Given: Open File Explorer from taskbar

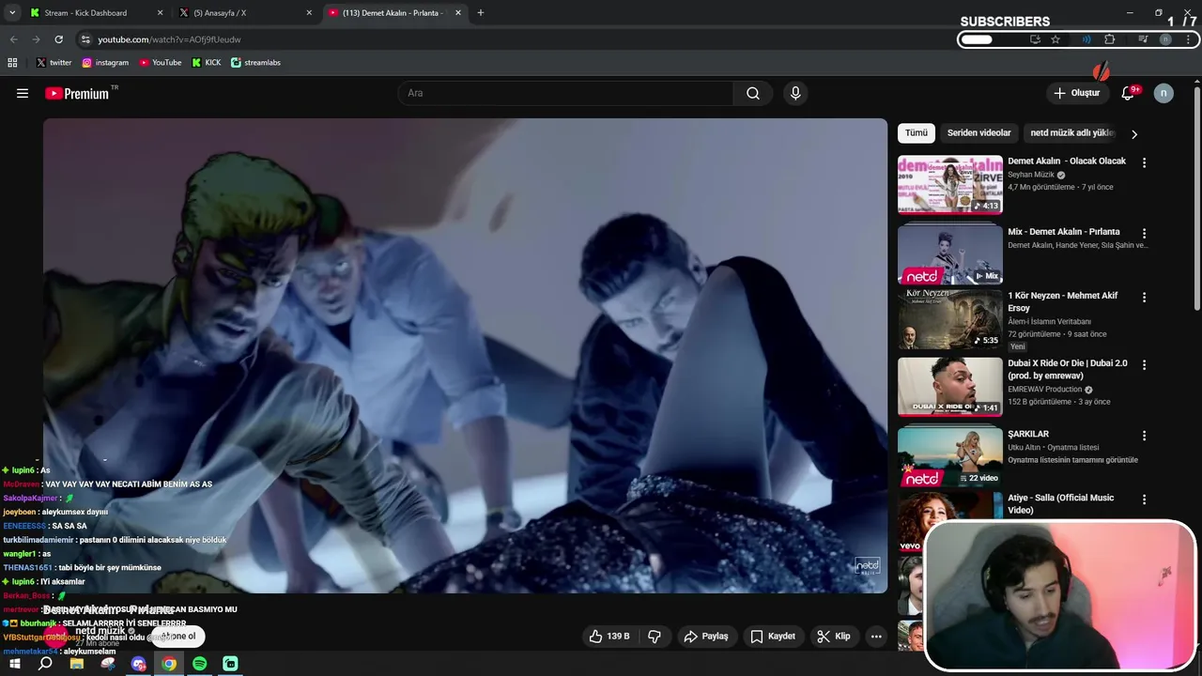Looking at the screenshot, I should [x=77, y=664].
